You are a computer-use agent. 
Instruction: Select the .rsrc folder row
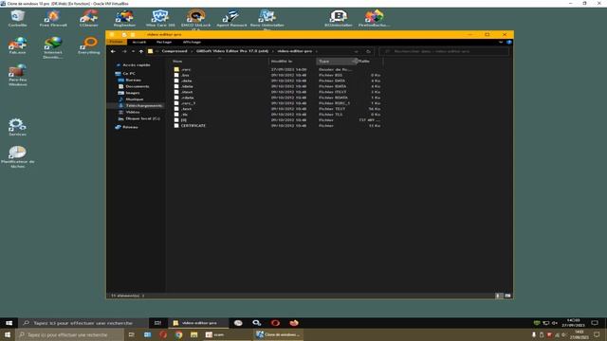[277, 69]
